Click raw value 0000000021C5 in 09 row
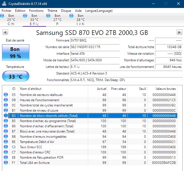This screenshot has height=171, width=184. pyautogui.click(x=164, y=100)
